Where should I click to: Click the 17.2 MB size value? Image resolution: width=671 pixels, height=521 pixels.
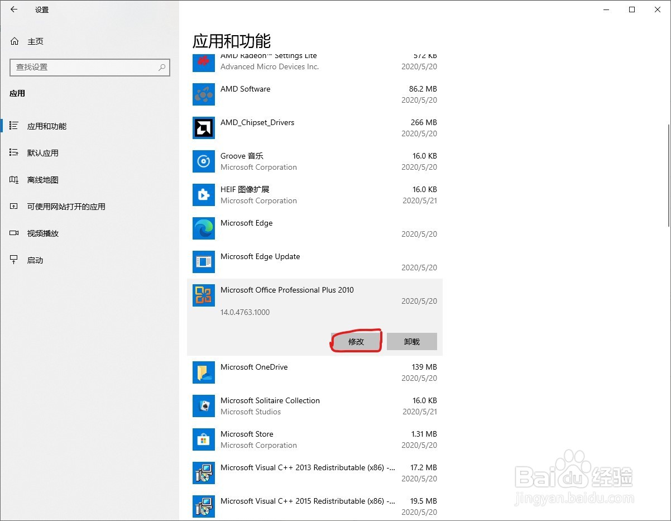(424, 467)
